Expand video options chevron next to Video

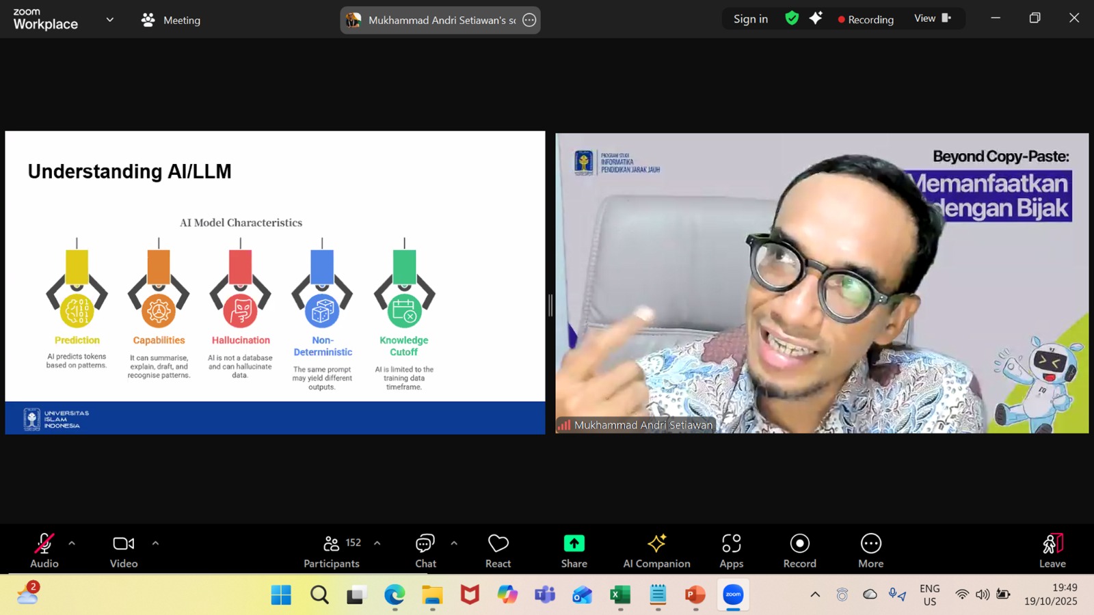coord(155,543)
